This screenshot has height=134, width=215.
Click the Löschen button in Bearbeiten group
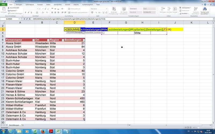pos(184,13)
